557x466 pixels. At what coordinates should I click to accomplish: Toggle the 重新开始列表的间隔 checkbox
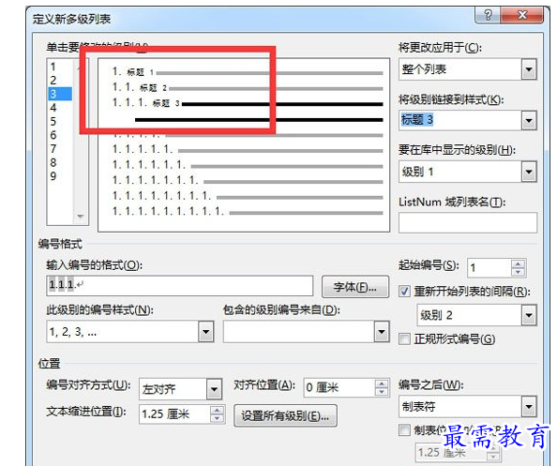[x=404, y=292]
